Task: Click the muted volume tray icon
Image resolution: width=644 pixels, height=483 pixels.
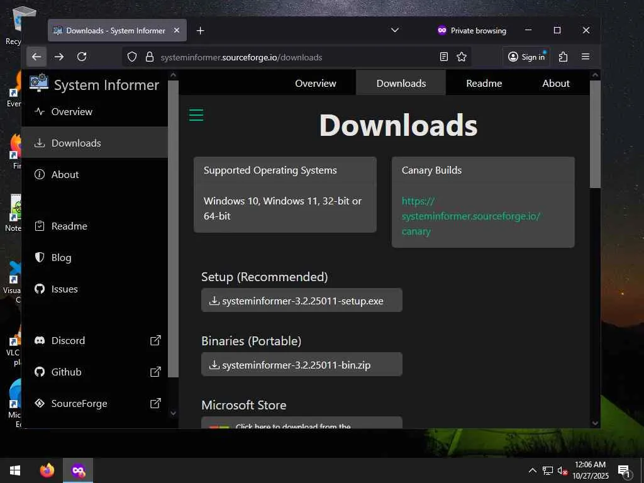Action: click(562, 470)
